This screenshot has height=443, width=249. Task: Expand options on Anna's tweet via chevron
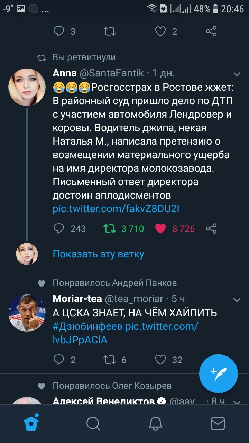point(237,74)
